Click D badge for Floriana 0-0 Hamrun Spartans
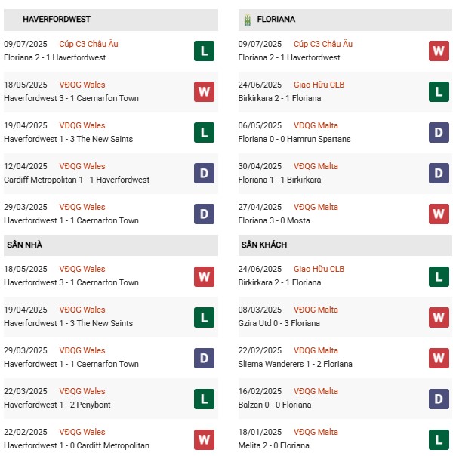This screenshot has width=453, height=456. click(x=439, y=132)
